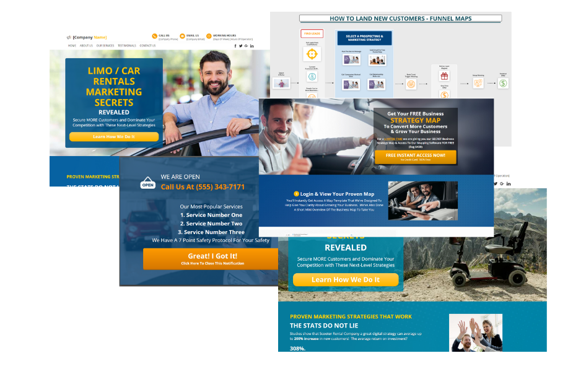Click 'Get Your FREE Business' heading text
Image resolution: width=586 pixels, height=366 pixels.
[415, 113]
